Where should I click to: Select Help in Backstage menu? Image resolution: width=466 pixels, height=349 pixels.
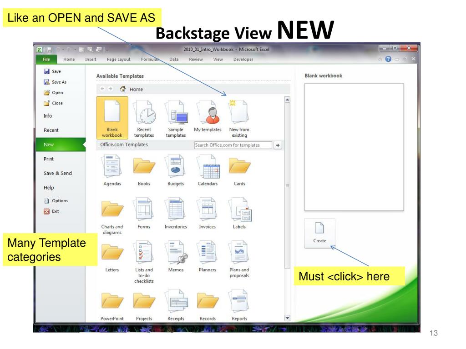point(49,188)
